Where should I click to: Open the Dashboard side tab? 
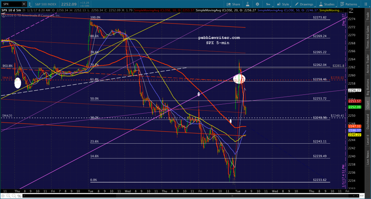coord(368,122)
